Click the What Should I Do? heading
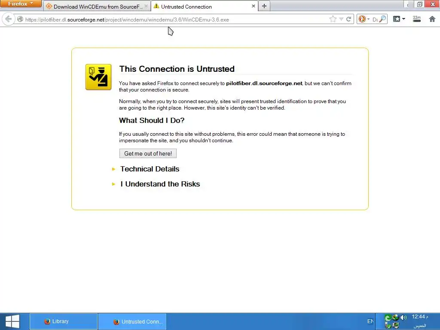Viewport: 440px width, 330px height. click(152, 120)
